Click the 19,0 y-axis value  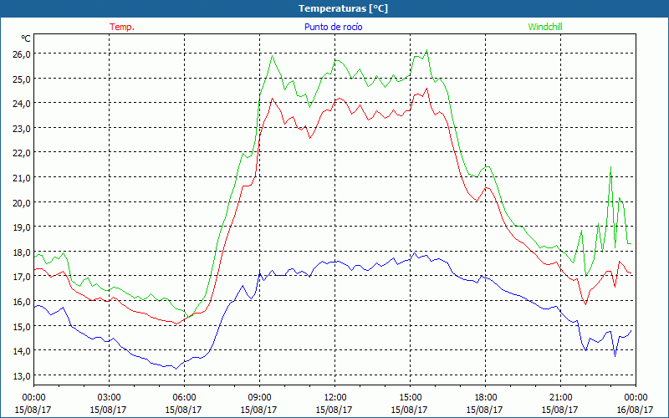pos(23,227)
